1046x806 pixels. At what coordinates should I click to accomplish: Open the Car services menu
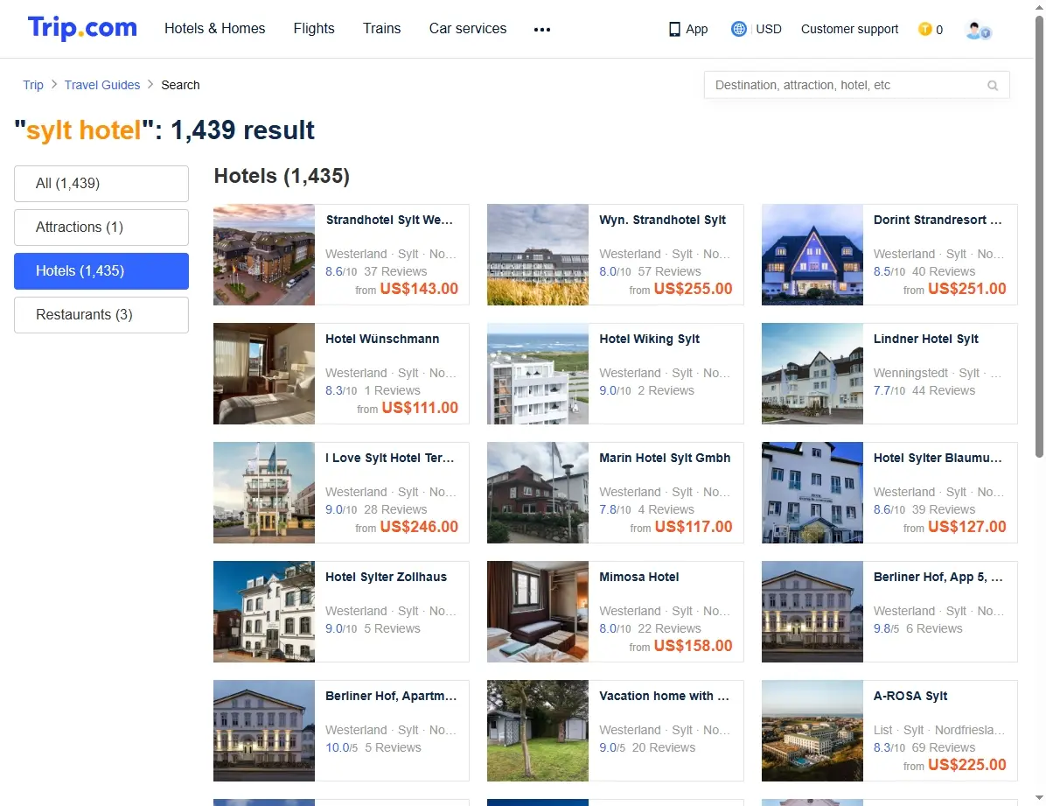point(468,29)
